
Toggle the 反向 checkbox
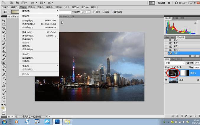[95, 12]
